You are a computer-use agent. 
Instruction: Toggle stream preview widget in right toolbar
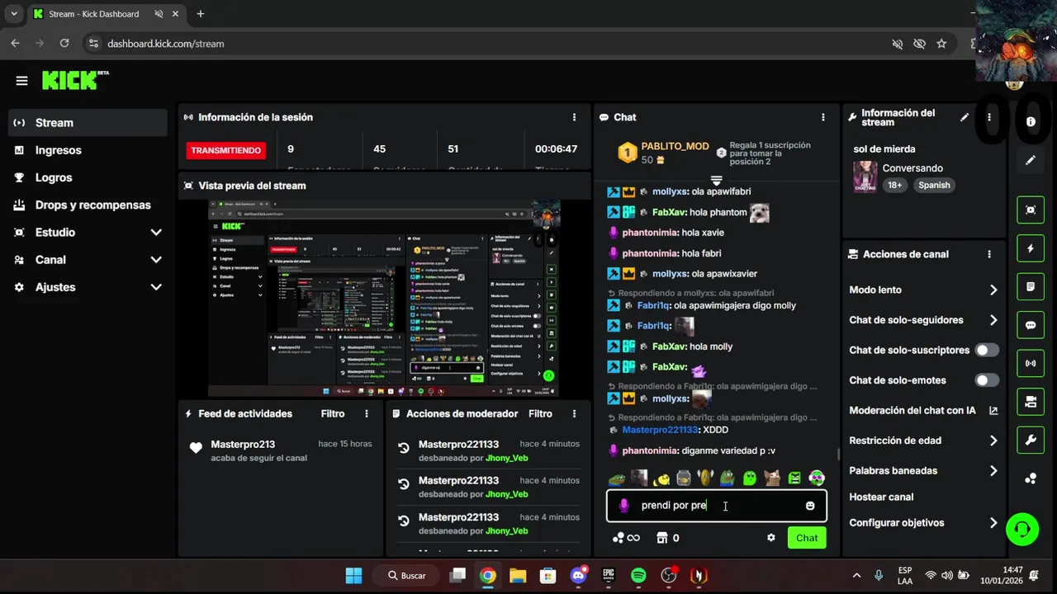click(x=1031, y=210)
